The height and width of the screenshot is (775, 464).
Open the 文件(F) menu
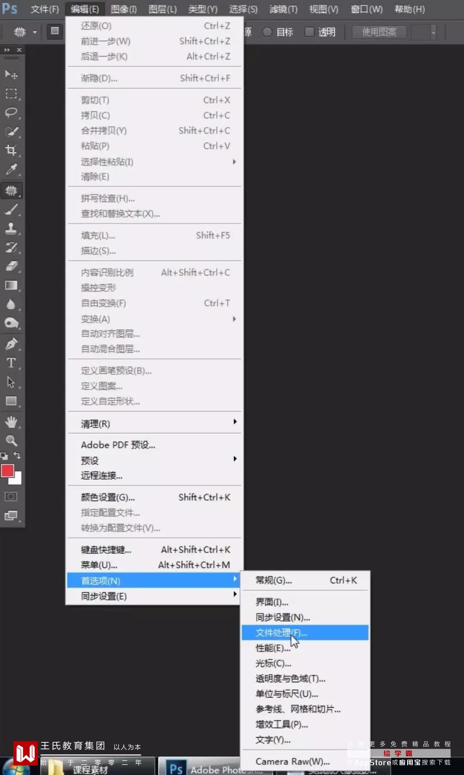coord(45,9)
